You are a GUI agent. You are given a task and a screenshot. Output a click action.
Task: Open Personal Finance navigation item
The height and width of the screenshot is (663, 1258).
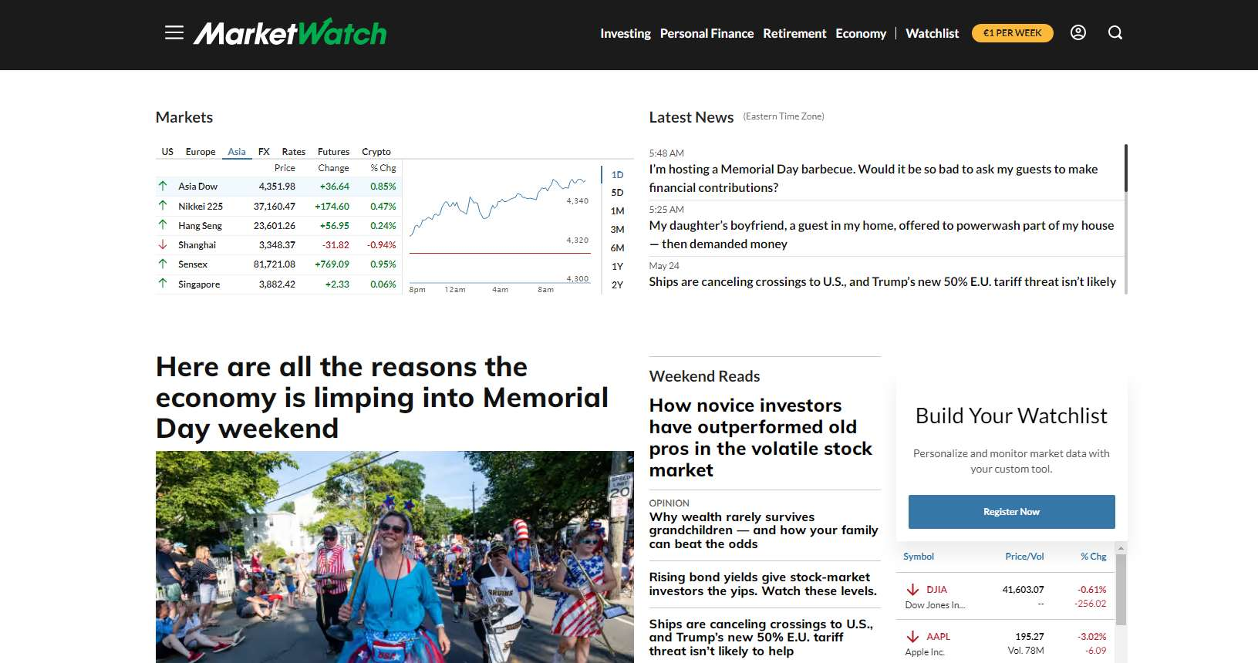pos(707,33)
